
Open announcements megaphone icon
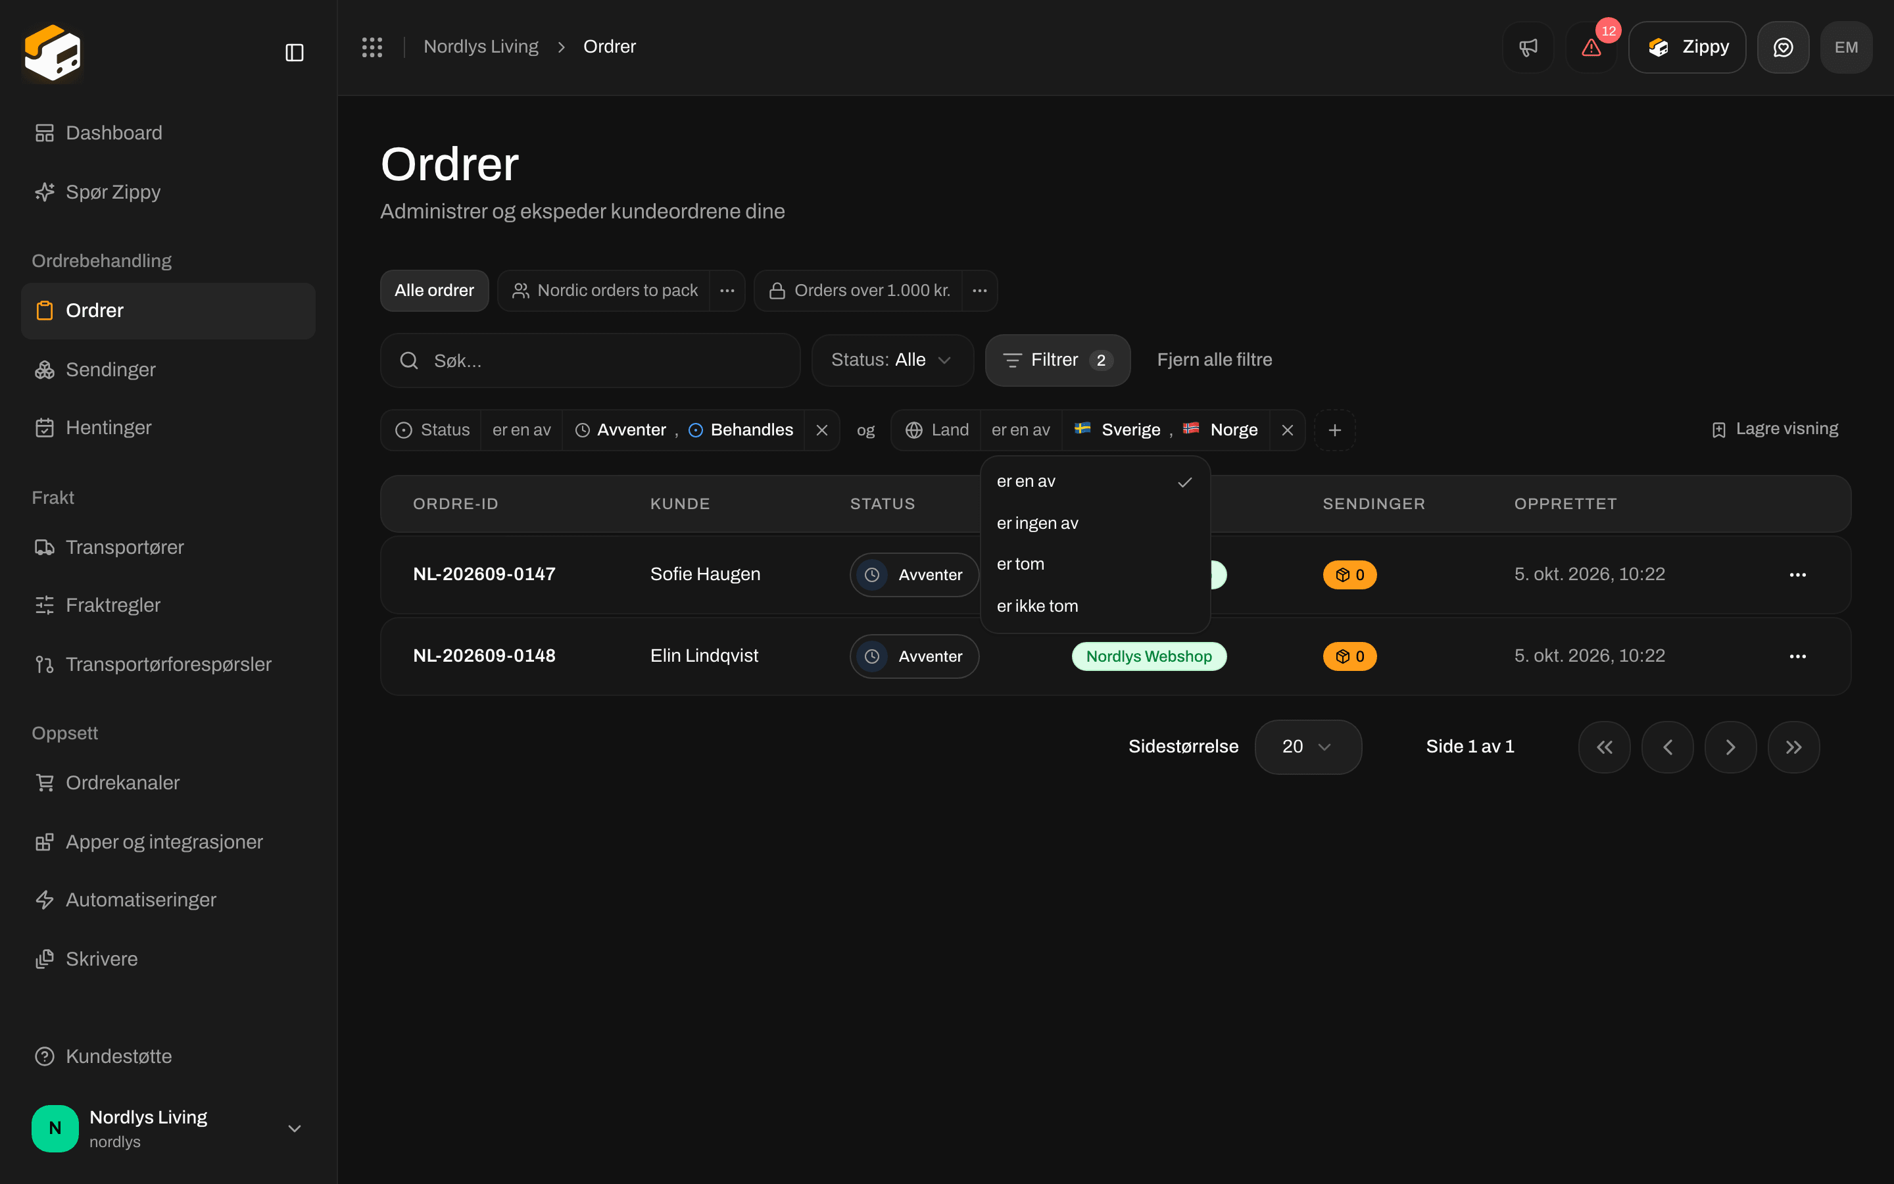[1528, 47]
